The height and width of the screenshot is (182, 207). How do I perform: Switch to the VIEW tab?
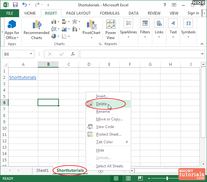click(x=174, y=13)
